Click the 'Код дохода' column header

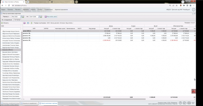[x=94, y=28]
